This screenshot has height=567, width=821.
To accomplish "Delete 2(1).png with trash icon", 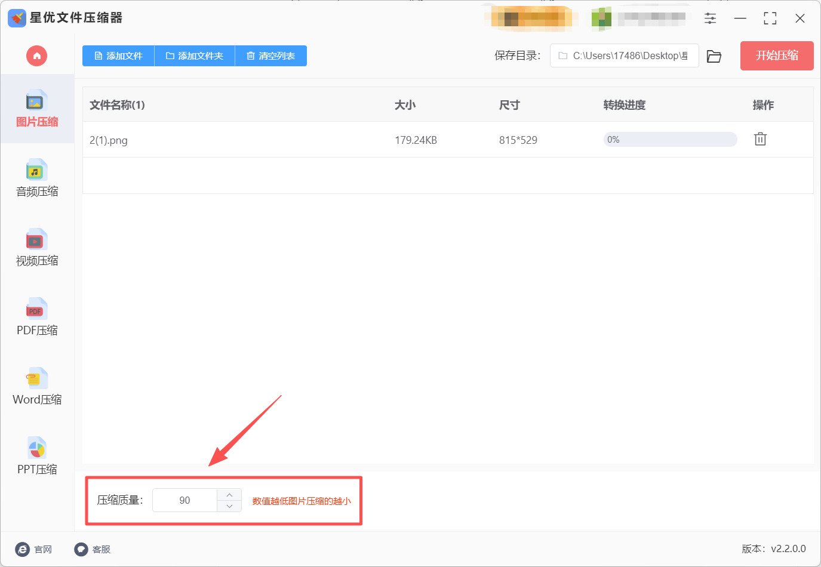I will tap(760, 139).
